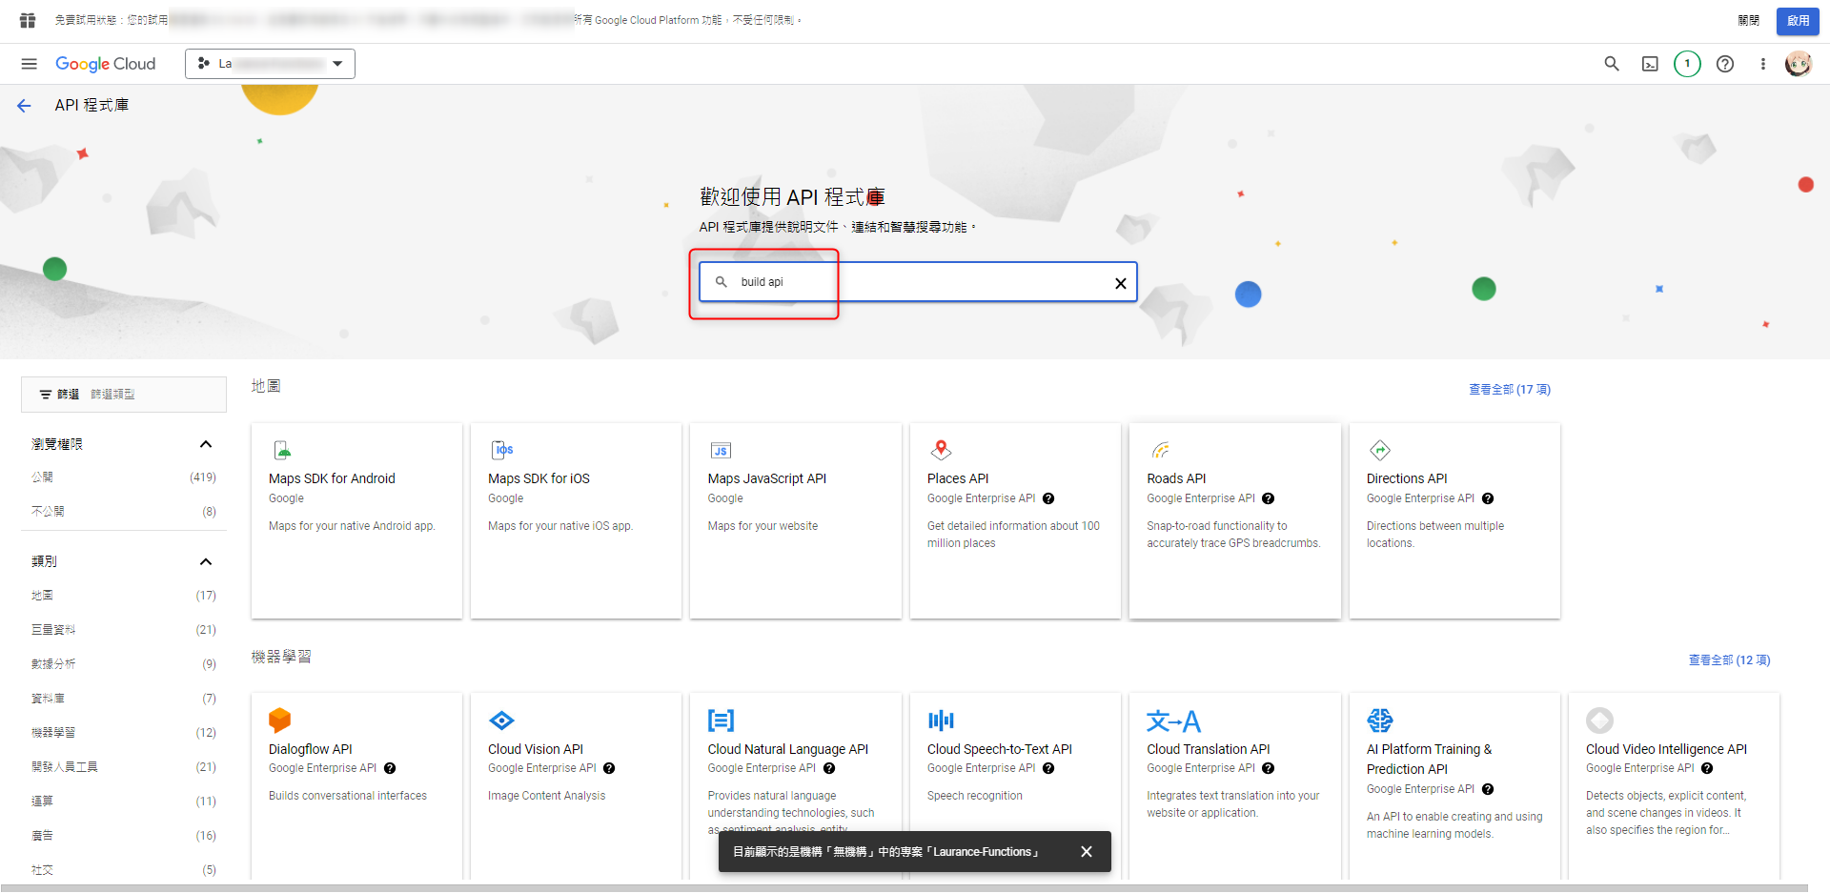Screen dimensions: 1830x893
Task: Click Cloud Natural Language API icon
Action: pyautogui.click(x=722, y=720)
